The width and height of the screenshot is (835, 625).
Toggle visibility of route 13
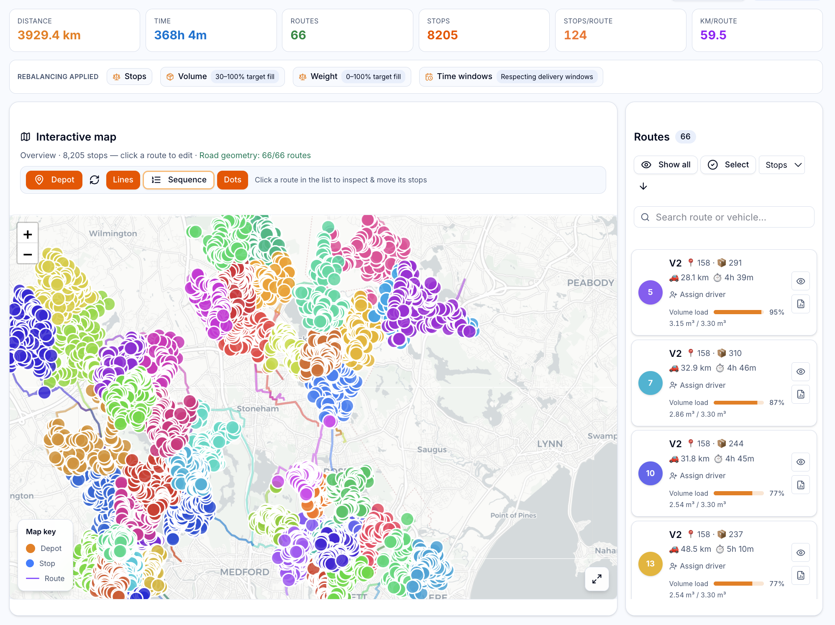801,553
